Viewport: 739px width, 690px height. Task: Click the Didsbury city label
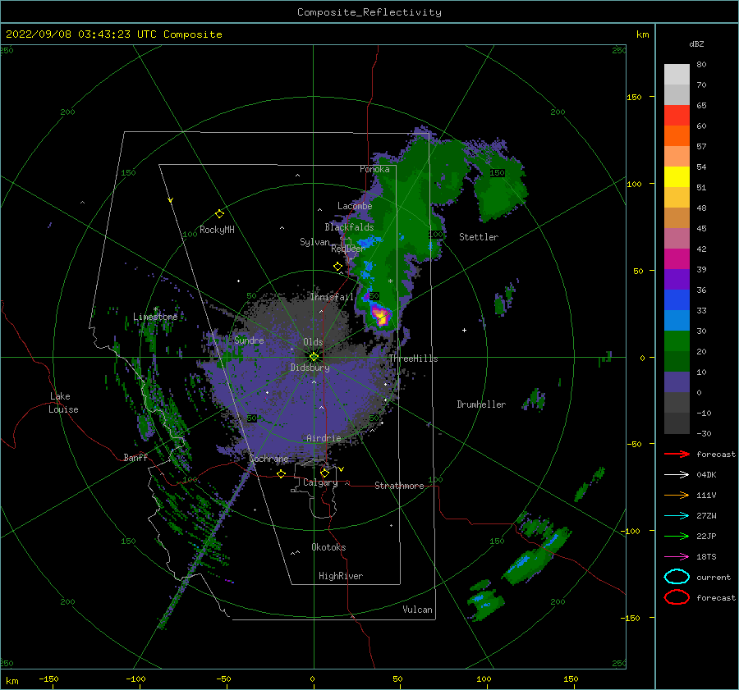point(310,368)
